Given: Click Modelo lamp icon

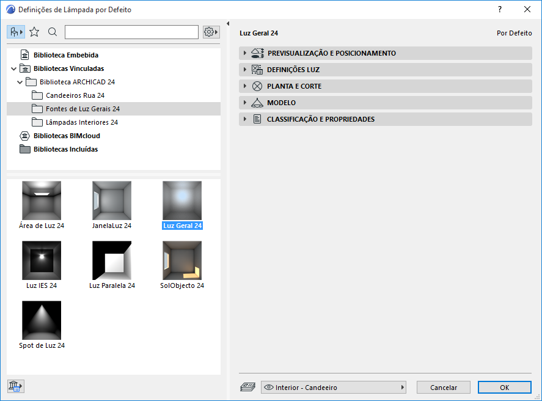Looking at the screenshot, I should (x=257, y=103).
